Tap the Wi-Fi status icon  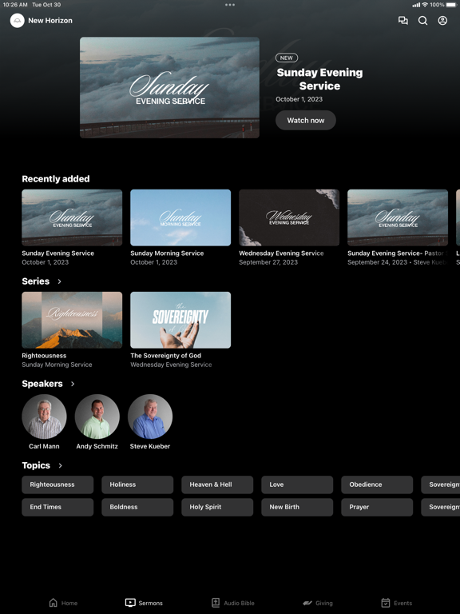click(425, 5)
